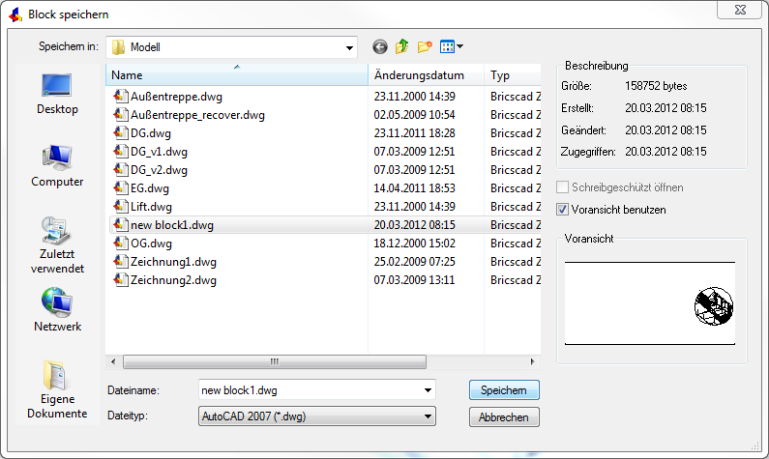Go back using the back arrow icon
Viewport: 769px width, 459px height.
379,47
